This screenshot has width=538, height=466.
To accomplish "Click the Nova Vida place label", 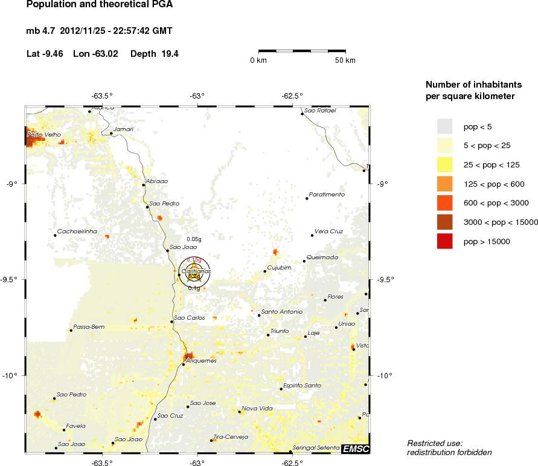I will click(x=257, y=409).
